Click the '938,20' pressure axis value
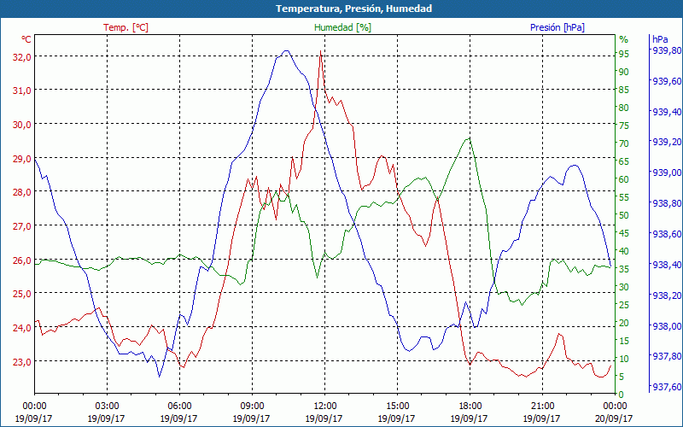The image size is (683, 427). pyautogui.click(x=666, y=295)
